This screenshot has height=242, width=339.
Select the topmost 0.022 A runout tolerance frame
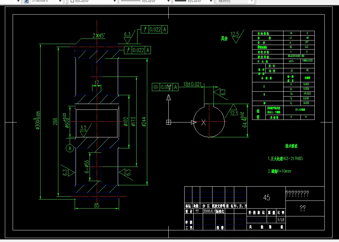pos(154,29)
